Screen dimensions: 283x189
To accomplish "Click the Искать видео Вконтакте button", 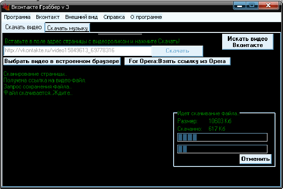I will coord(248,42).
